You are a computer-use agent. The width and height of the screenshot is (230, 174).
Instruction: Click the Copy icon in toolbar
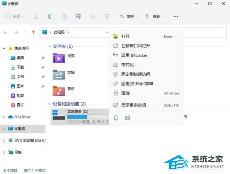(50, 16)
